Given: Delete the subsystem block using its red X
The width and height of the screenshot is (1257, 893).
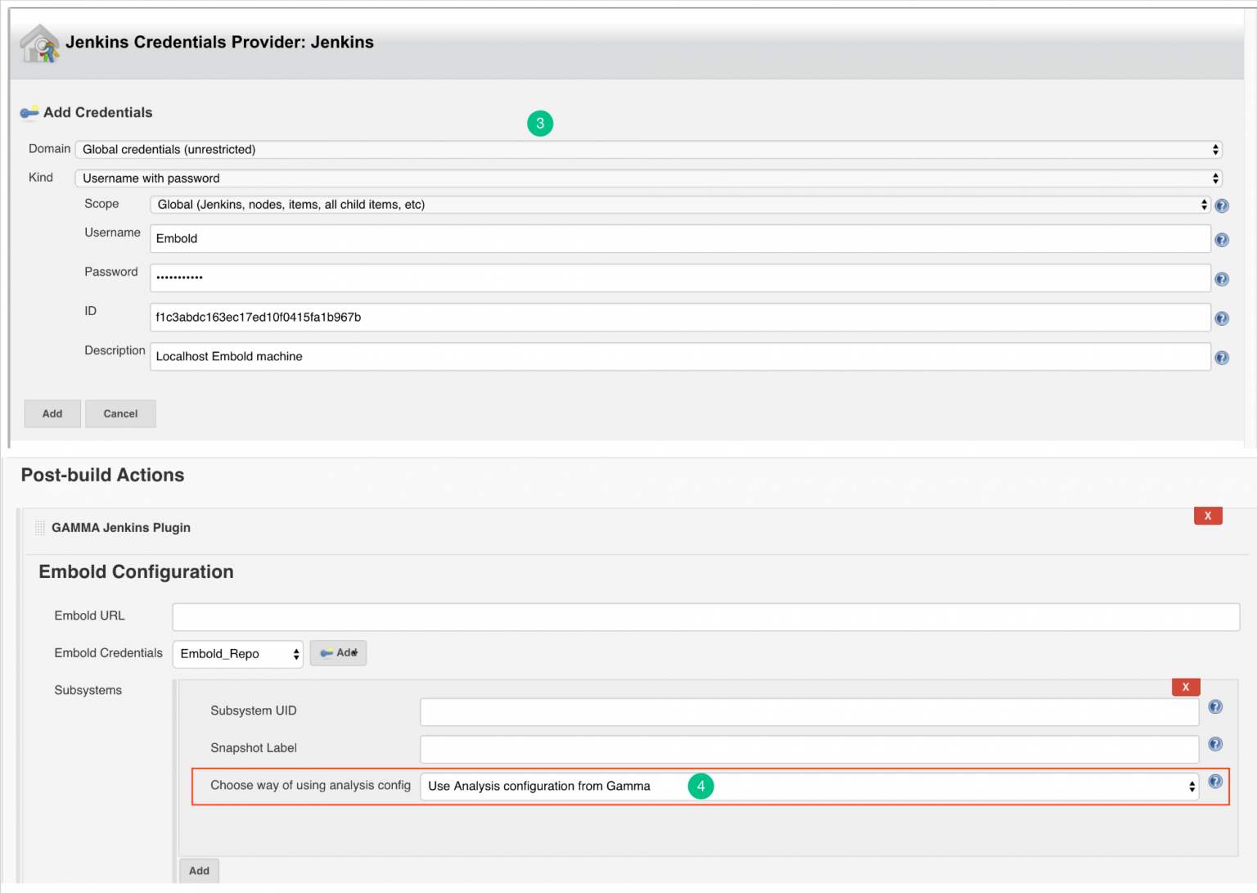Looking at the screenshot, I should click(1186, 687).
